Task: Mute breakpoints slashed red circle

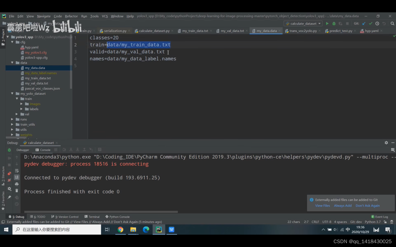Action: coord(9,180)
